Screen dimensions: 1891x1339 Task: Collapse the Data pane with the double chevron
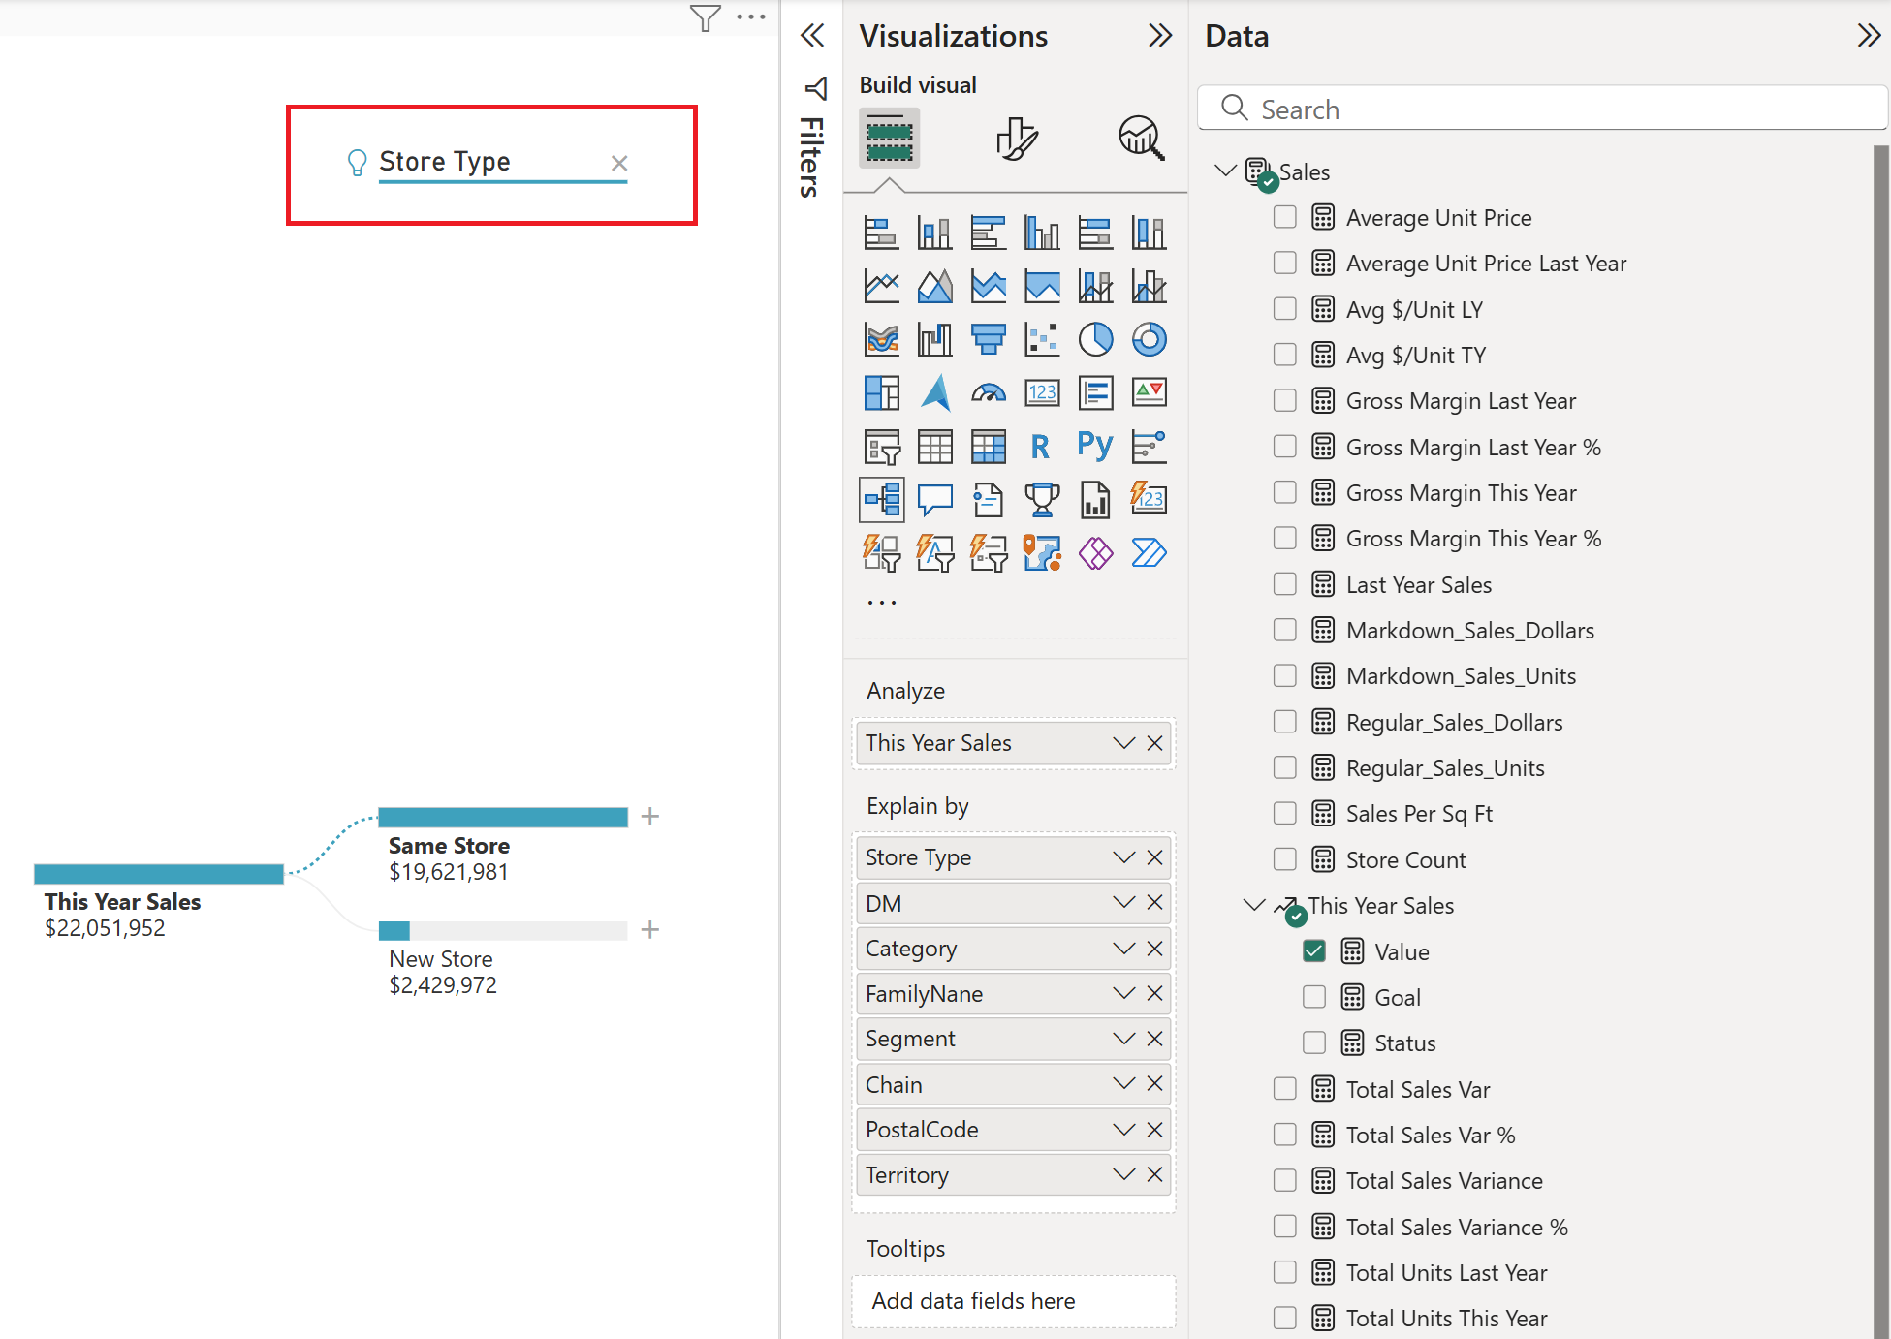pos(1869,35)
